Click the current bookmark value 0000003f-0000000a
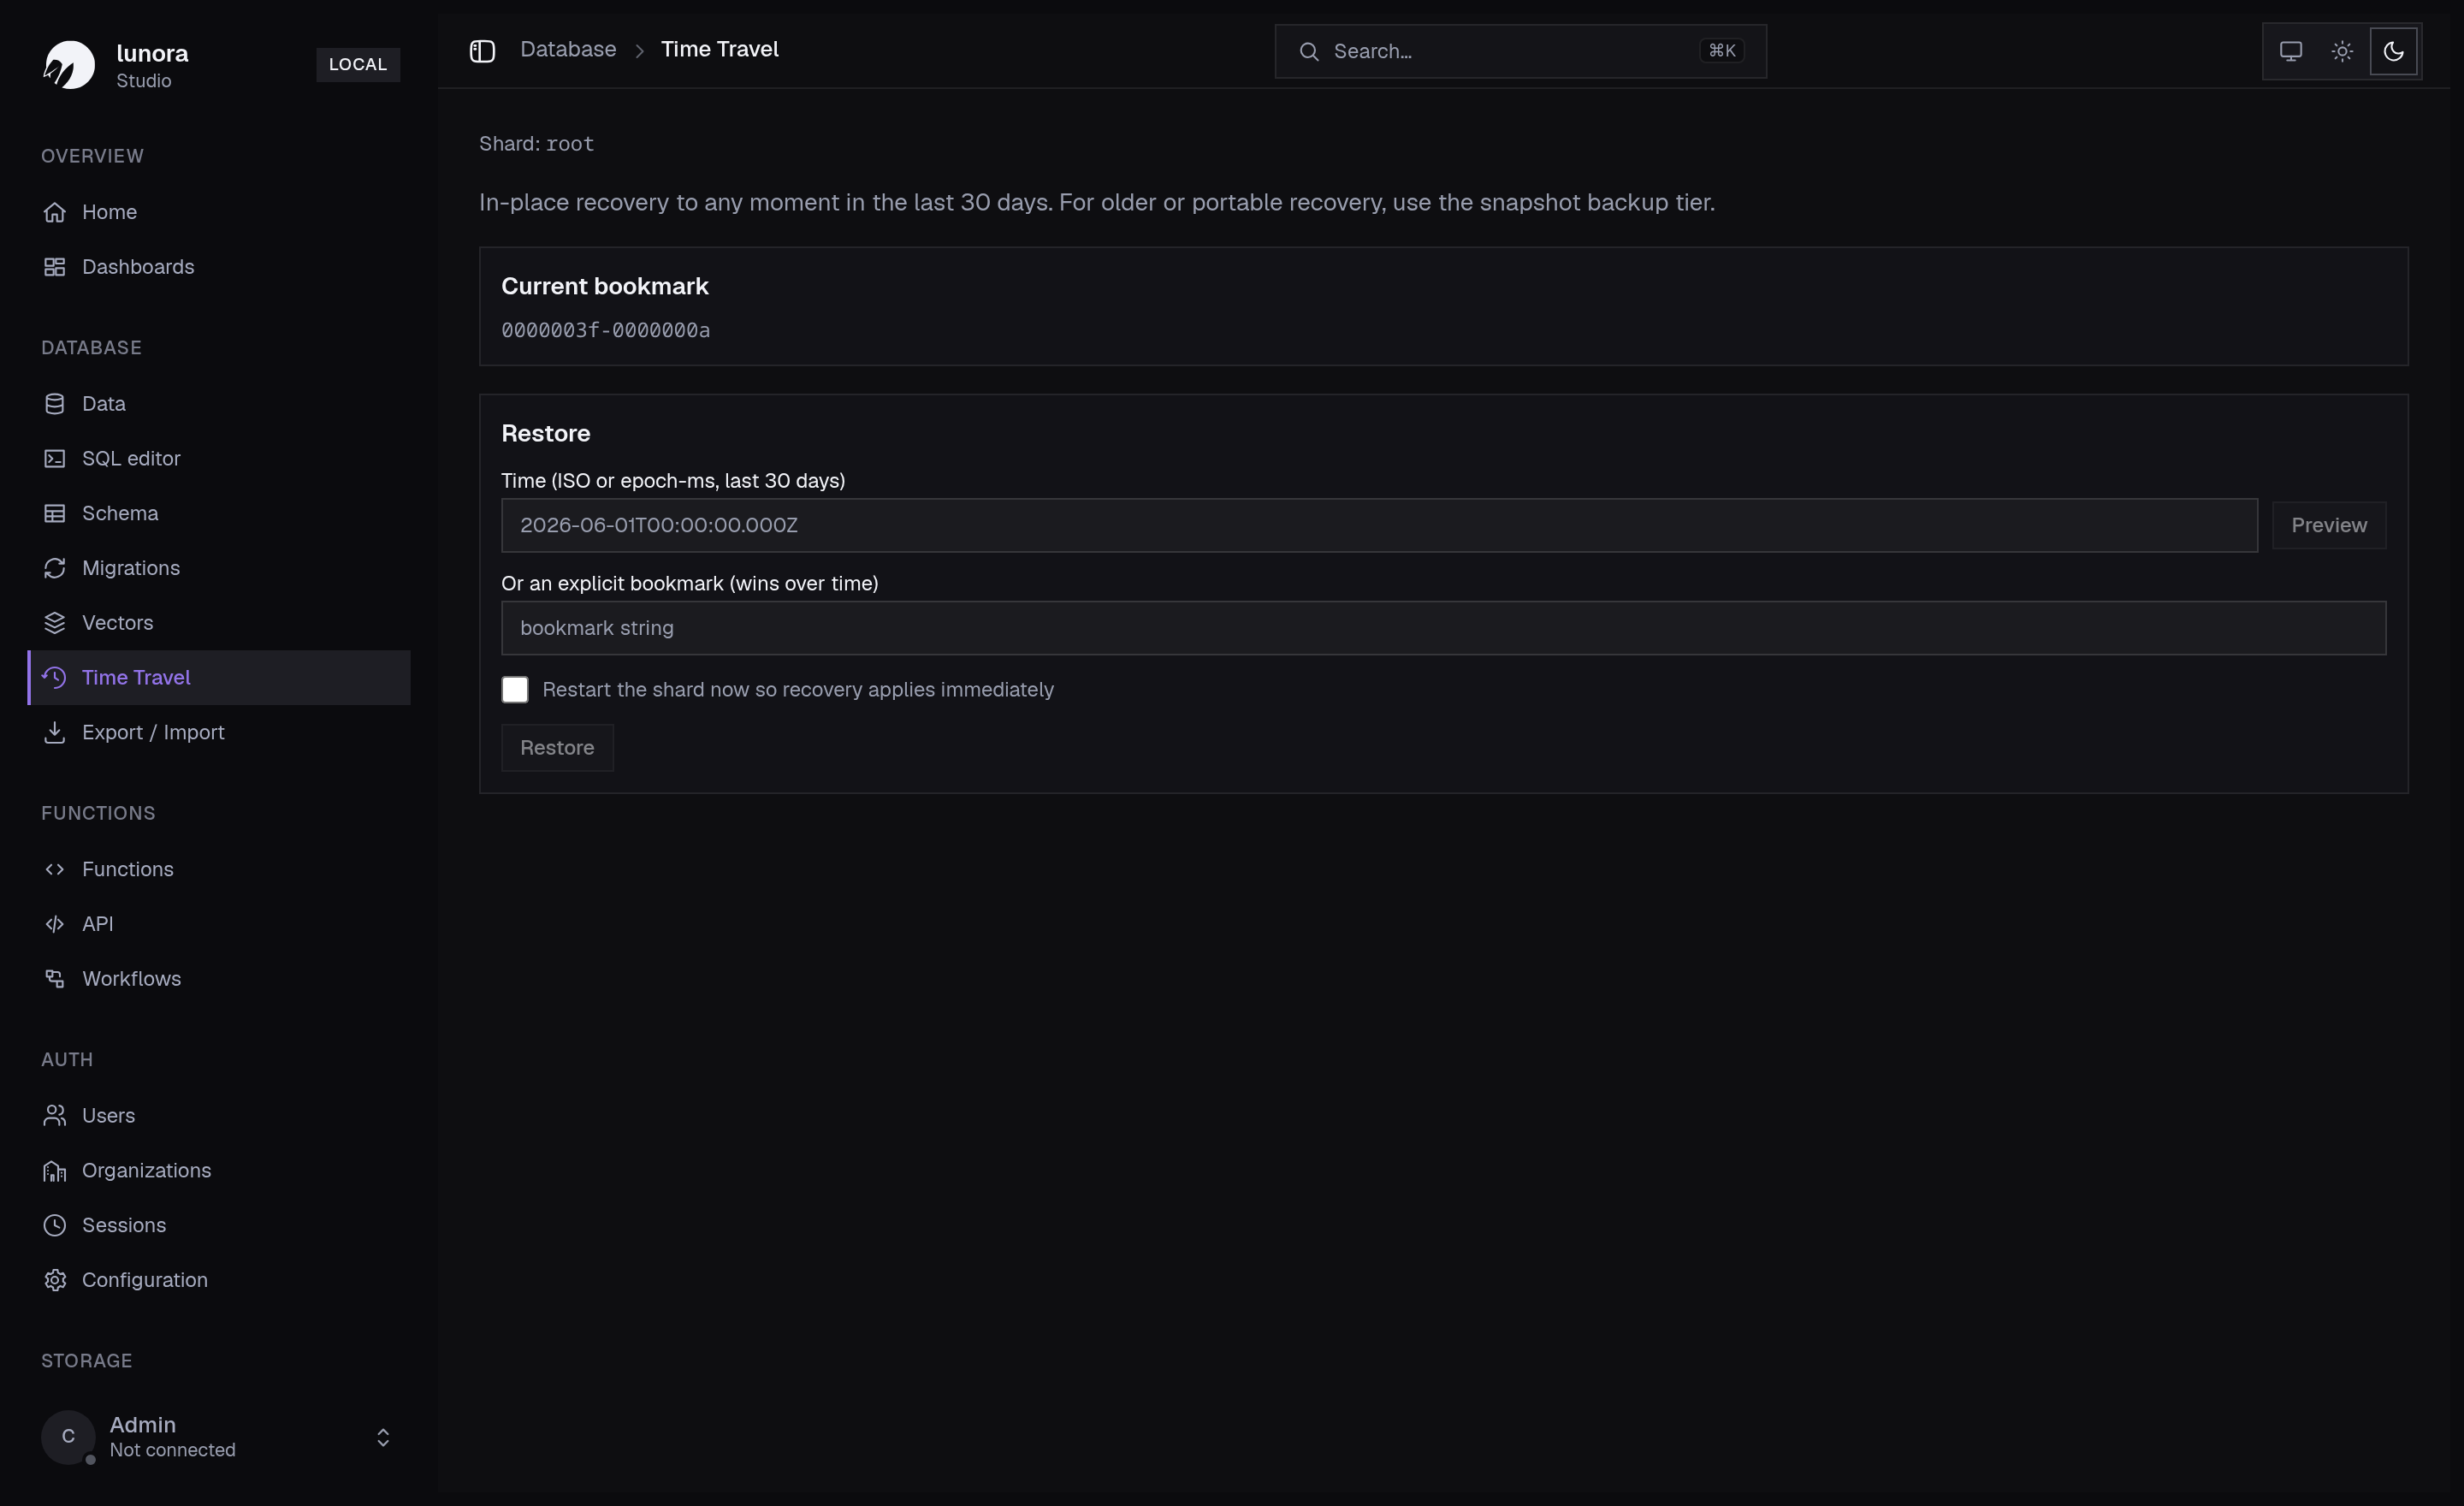2464x1506 pixels. (x=606, y=330)
